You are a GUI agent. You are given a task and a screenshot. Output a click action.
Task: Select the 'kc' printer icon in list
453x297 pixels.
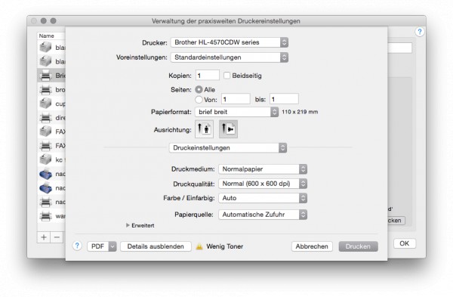point(45,159)
